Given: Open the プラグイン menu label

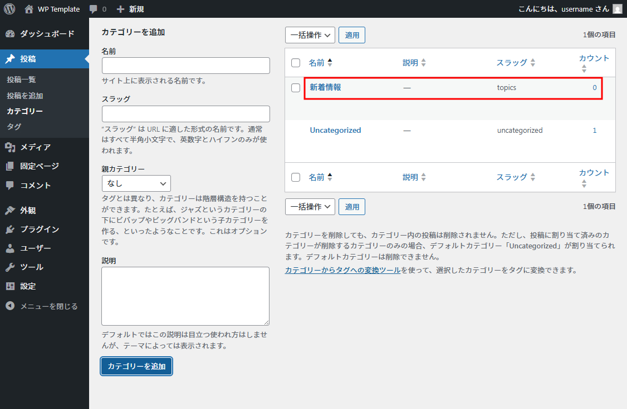Looking at the screenshot, I should point(40,229).
